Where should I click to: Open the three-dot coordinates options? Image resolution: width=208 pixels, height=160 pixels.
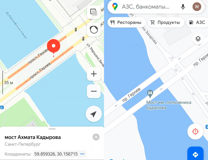[82, 154]
